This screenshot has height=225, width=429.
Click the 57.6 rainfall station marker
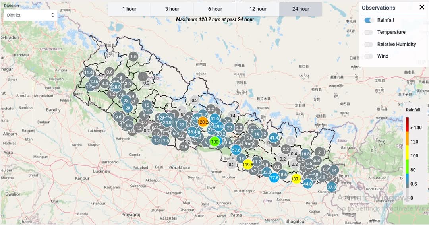(236, 150)
